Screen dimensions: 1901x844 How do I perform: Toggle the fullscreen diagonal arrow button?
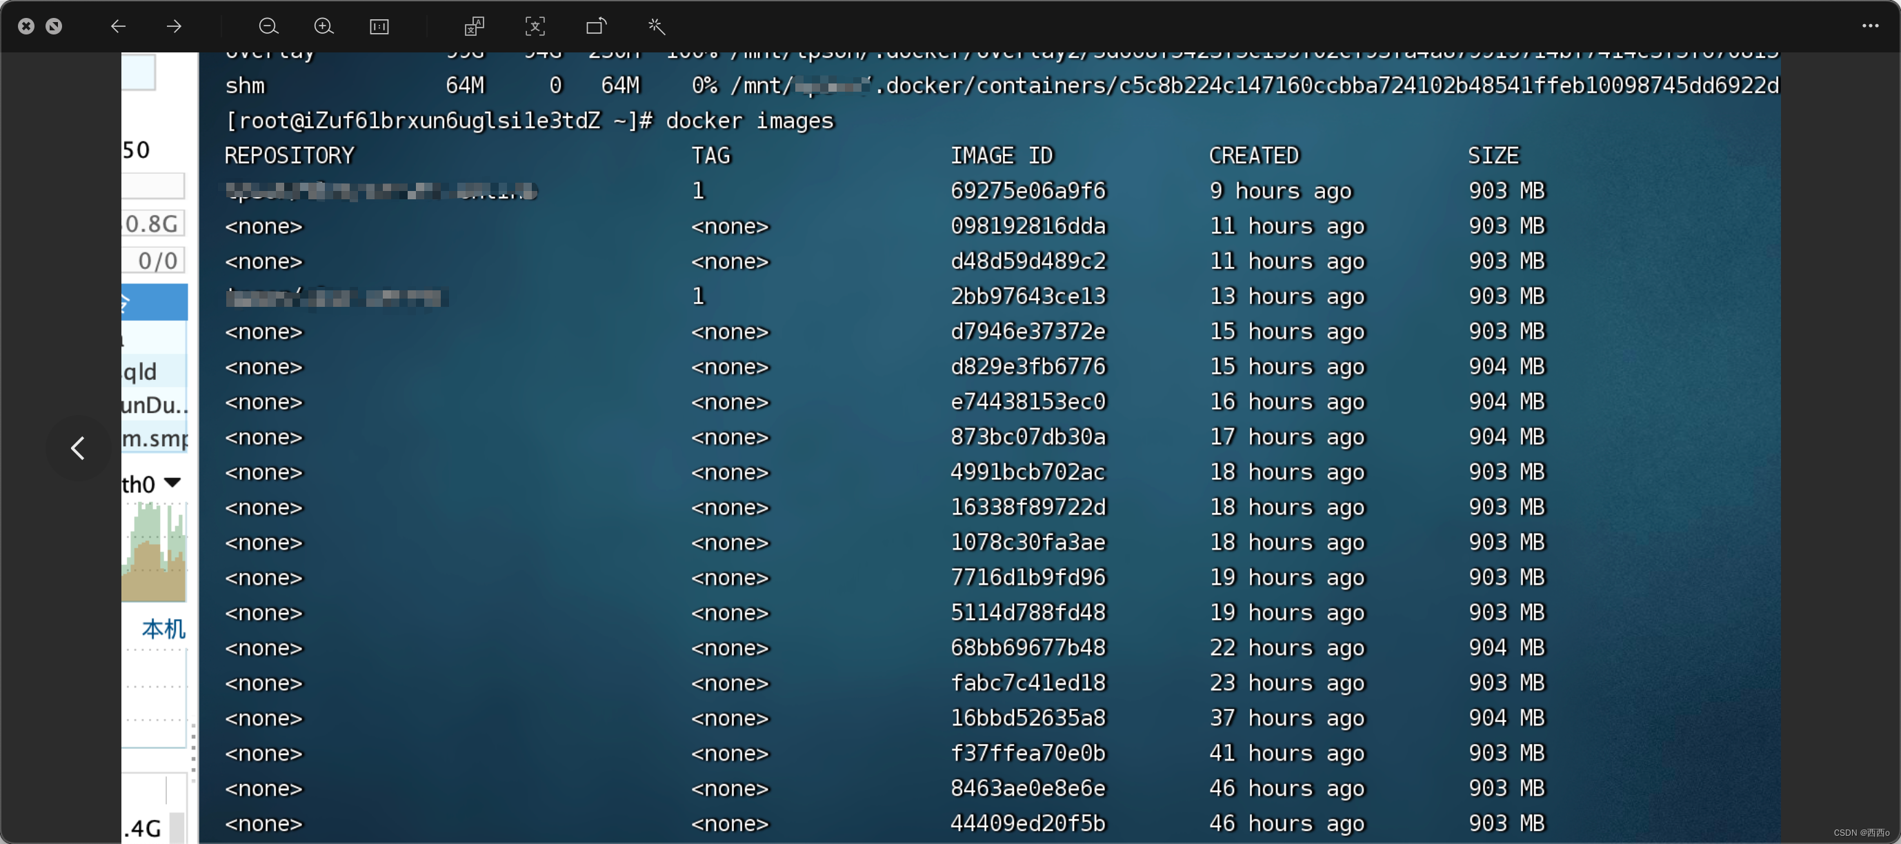tap(54, 27)
